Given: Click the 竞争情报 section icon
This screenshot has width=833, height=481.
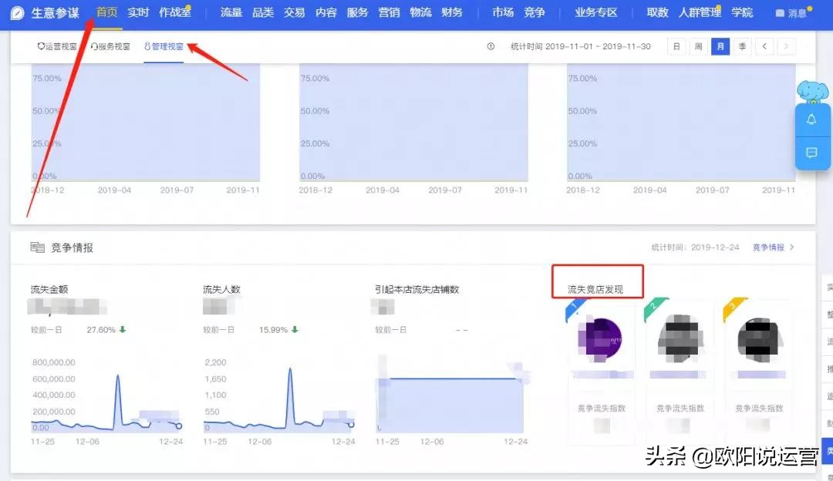Looking at the screenshot, I should pyautogui.click(x=37, y=247).
